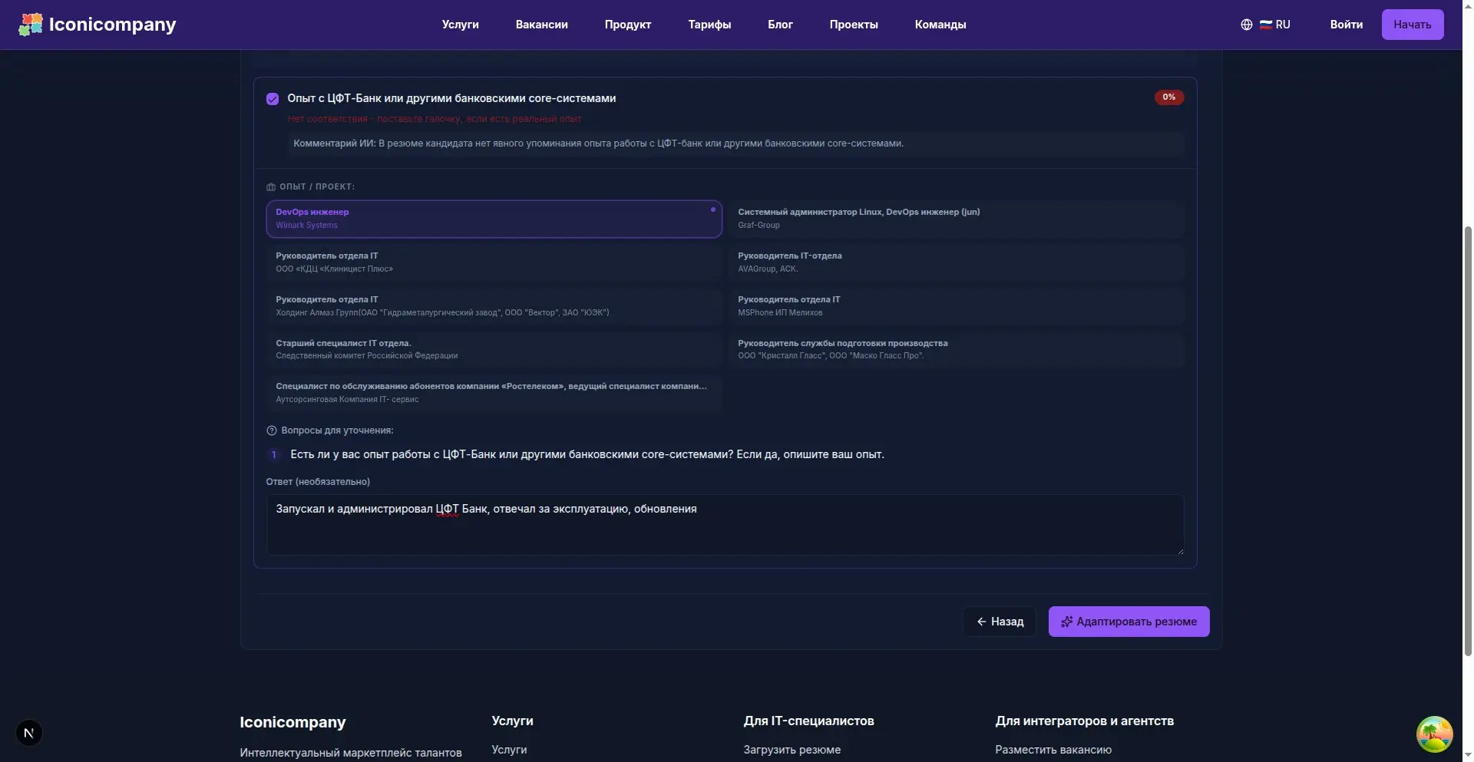Select the Ростелеком specialist experience card
This screenshot has height=762, width=1474.
point(494,393)
